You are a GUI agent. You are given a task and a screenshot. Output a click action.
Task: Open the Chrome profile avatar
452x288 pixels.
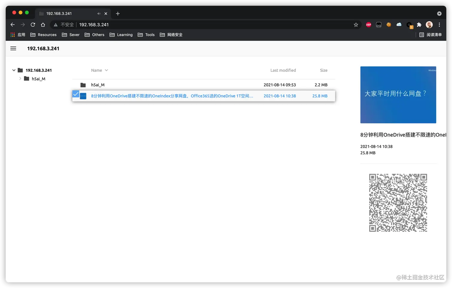point(429,25)
